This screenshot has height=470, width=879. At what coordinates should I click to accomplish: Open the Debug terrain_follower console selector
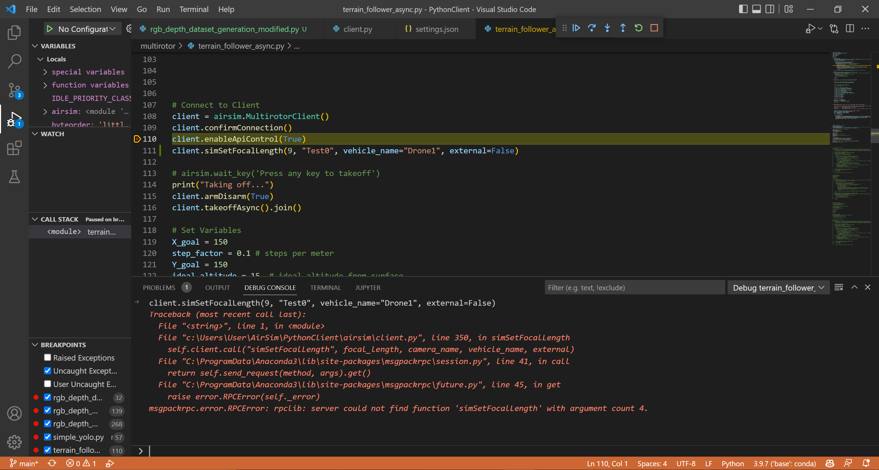(x=778, y=287)
